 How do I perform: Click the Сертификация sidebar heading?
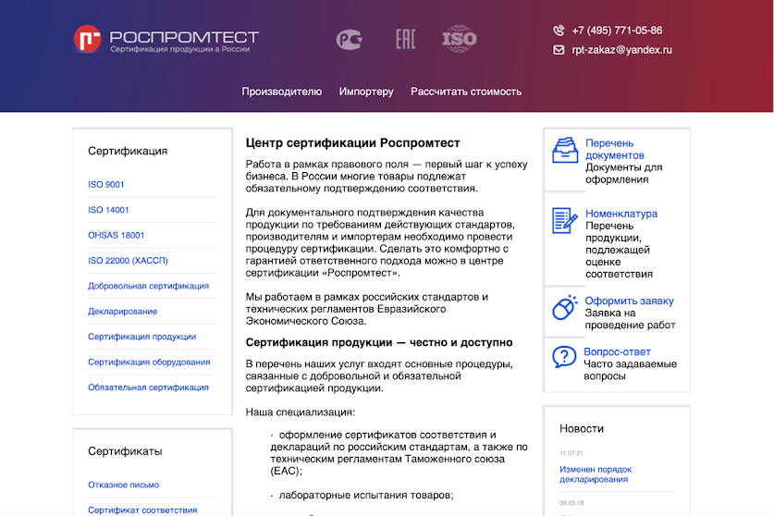point(128,151)
